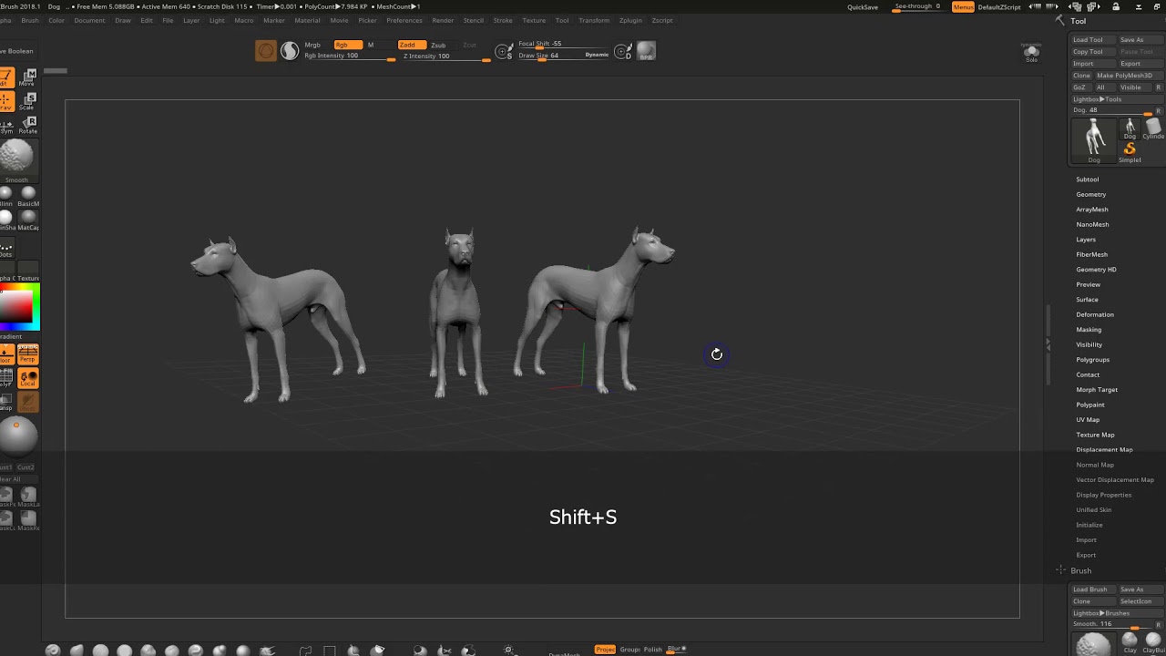Screen dimensions: 1166x656
Task: Click the DefaultZScript label
Action: [x=999, y=6]
